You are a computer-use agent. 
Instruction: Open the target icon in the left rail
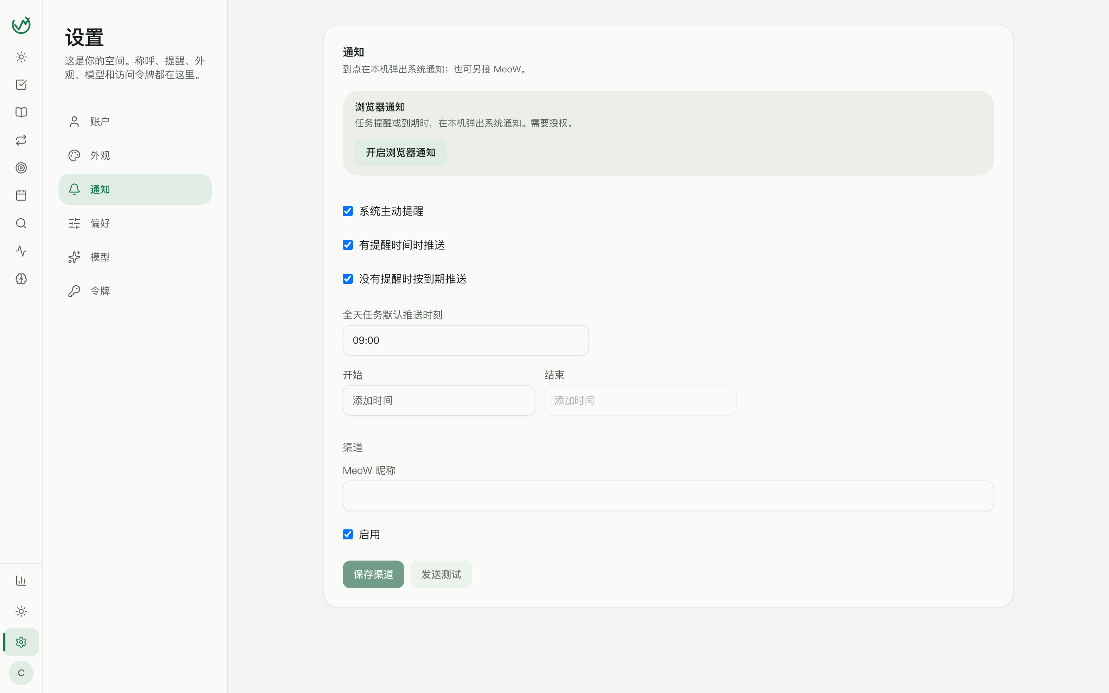coord(21,168)
